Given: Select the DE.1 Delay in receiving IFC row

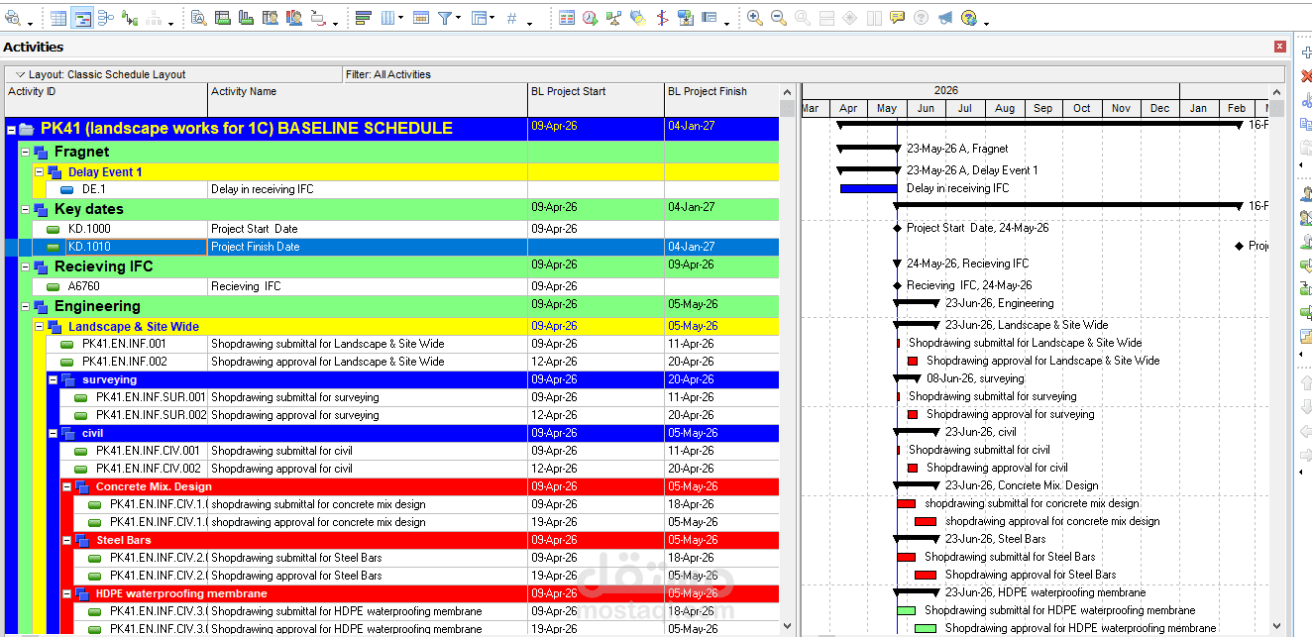Looking at the screenshot, I should [x=405, y=189].
